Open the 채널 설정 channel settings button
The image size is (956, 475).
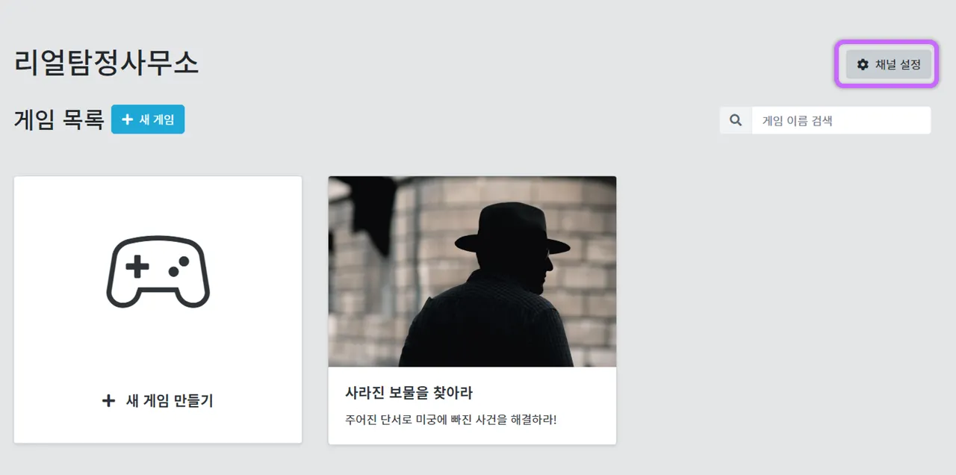pyautogui.click(x=888, y=64)
